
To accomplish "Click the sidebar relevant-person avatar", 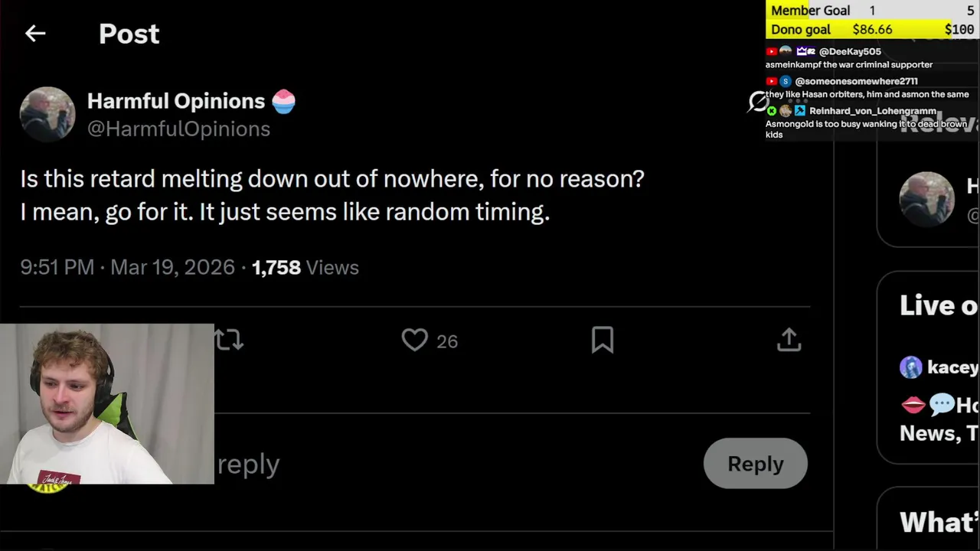I will (x=926, y=199).
